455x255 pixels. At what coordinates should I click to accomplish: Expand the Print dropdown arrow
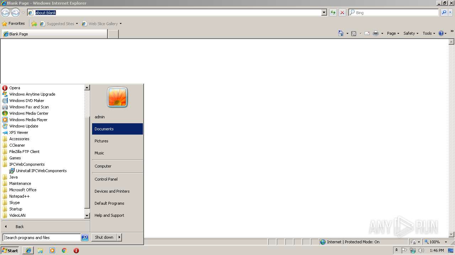(382, 34)
